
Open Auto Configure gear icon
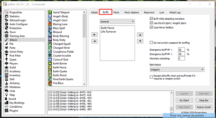click(7, 24)
